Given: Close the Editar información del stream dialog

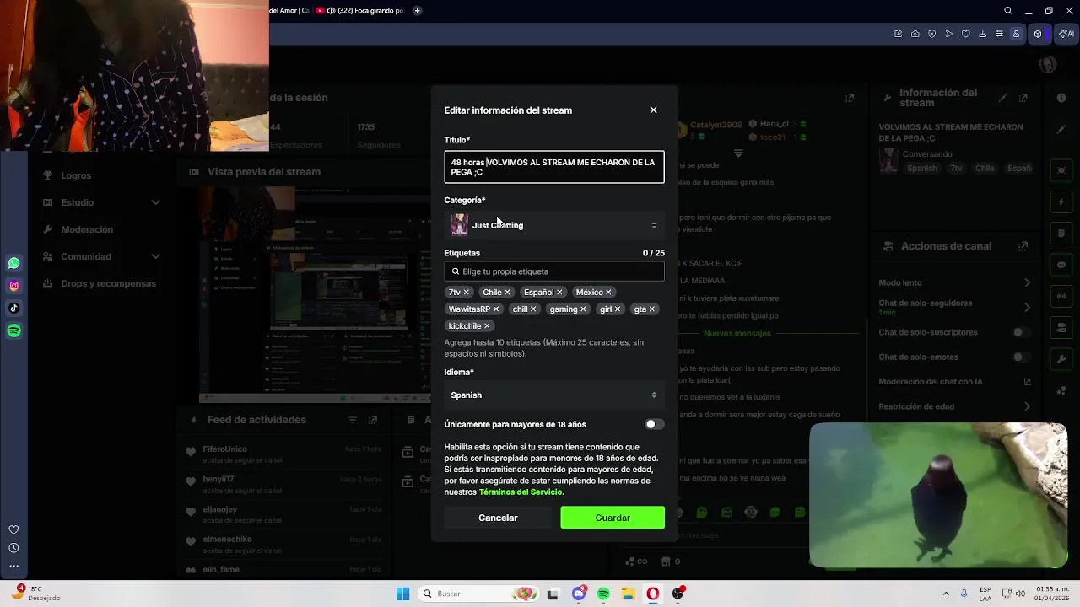Looking at the screenshot, I should point(653,110).
